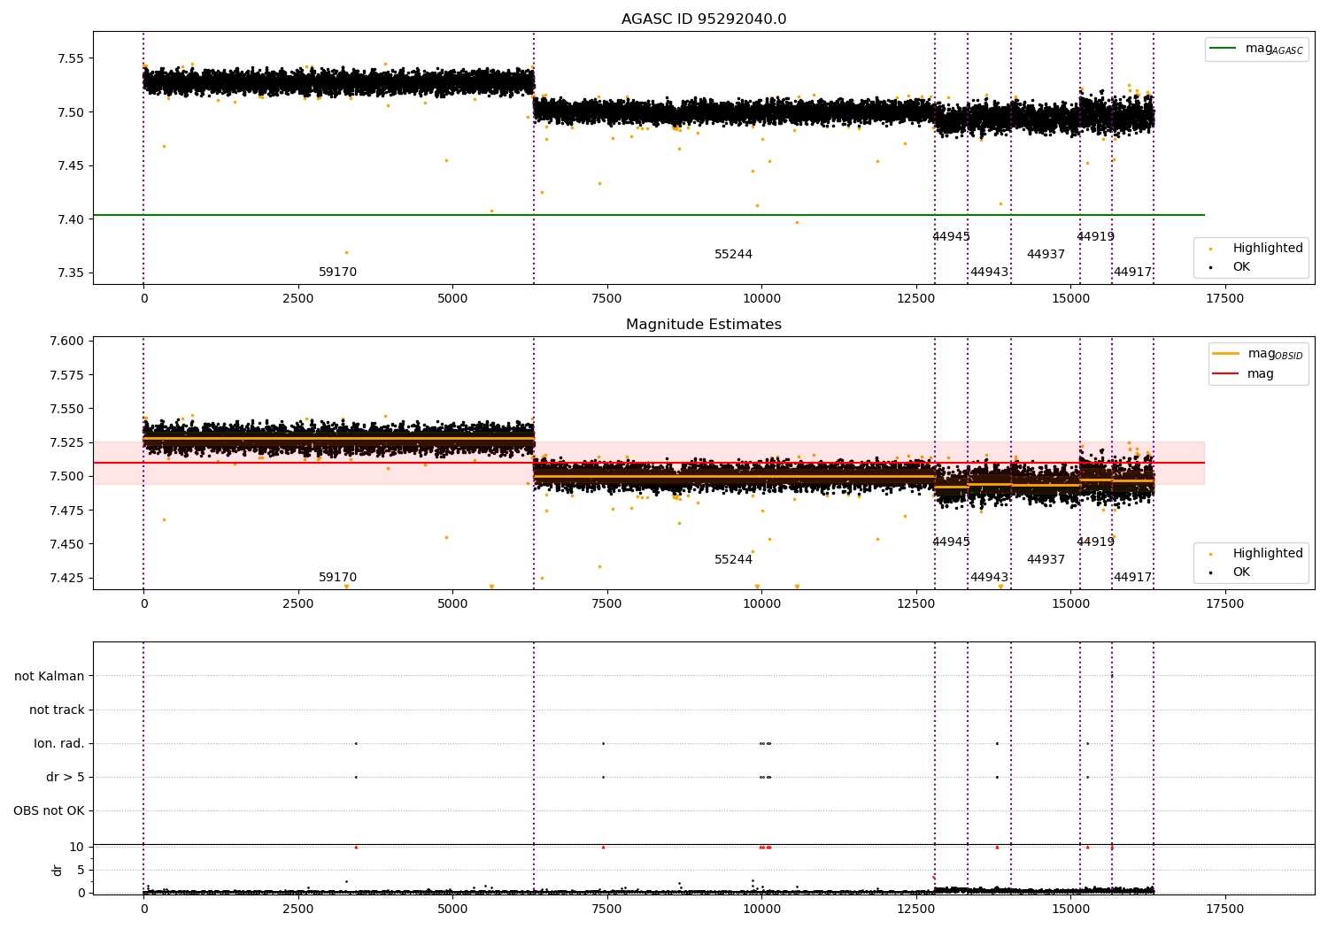Click the 'Magnitude Estimates' subplot title
The height and width of the screenshot is (929, 1328).
[704, 324]
